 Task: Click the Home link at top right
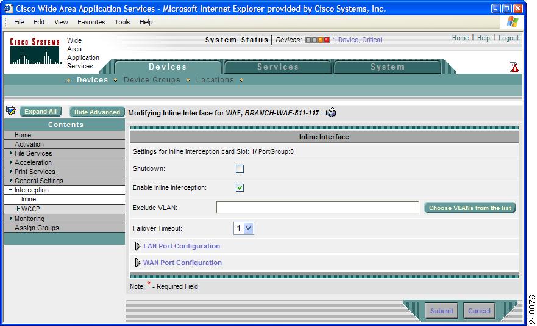click(x=460, y=38)
